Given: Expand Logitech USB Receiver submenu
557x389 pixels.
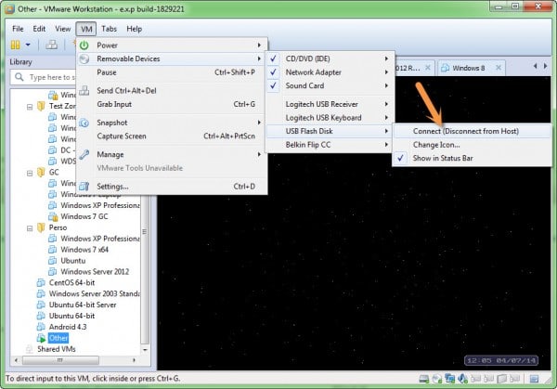Looking at the screenshot, I should click(x=330, y=104).
